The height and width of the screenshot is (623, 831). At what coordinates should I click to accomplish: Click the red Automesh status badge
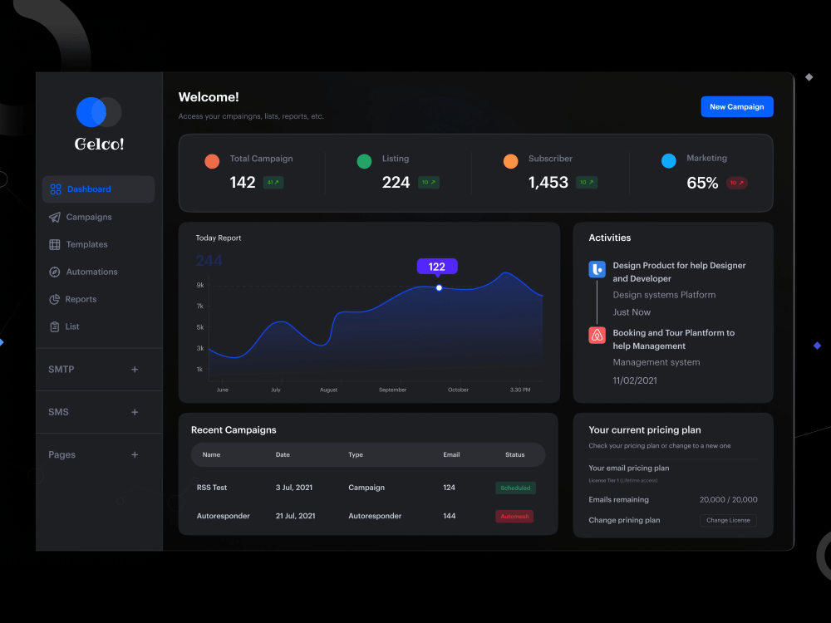514,517
